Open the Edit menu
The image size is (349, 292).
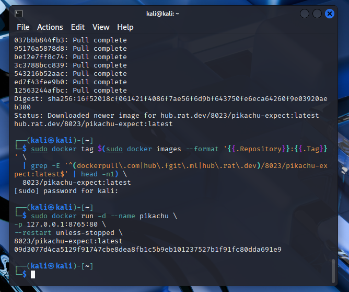(78, 27)
